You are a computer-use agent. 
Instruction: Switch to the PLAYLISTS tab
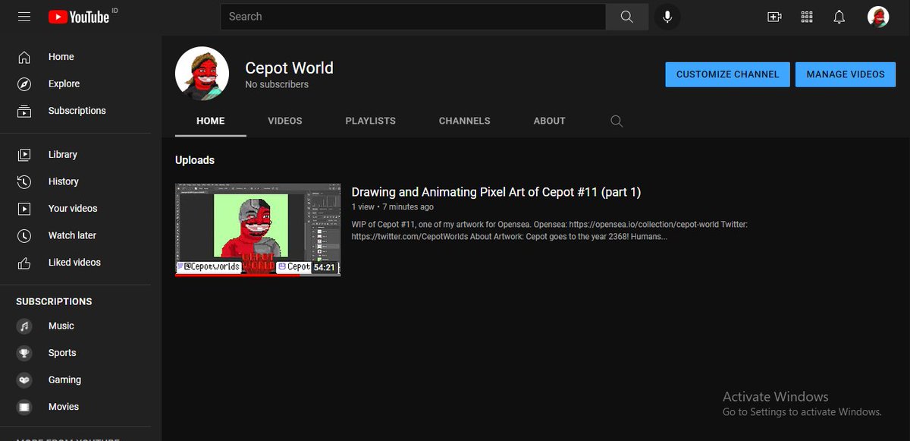click(x=370, y=121)
